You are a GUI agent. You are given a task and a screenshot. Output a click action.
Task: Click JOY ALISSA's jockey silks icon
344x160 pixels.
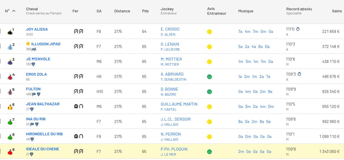10,32
